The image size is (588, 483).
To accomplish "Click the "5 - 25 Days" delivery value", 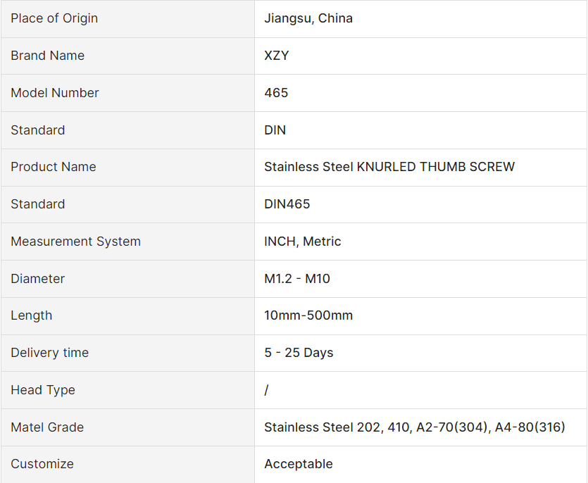I will pyautogui.click(x=299, y=353).
